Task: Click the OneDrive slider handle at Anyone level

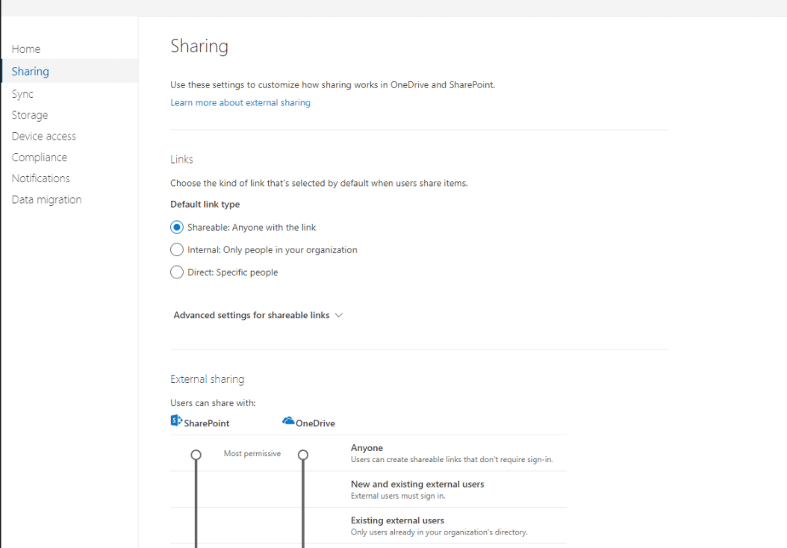Action: (x=303, y=454)
